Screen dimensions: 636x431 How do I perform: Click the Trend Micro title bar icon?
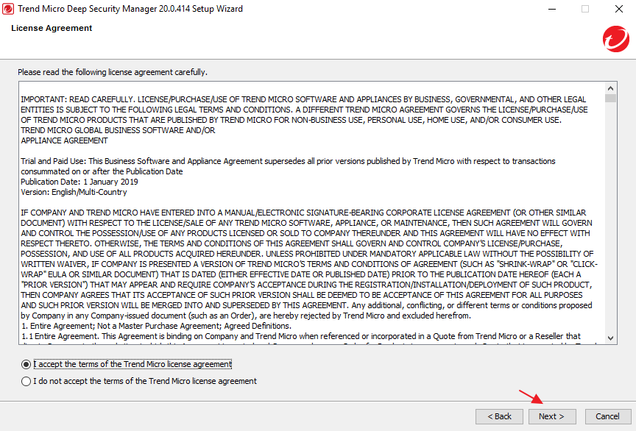click(9, 9)
